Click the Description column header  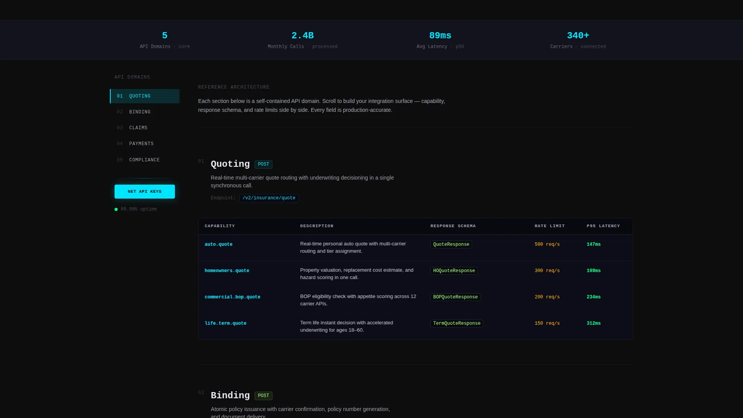pos(317,226)
